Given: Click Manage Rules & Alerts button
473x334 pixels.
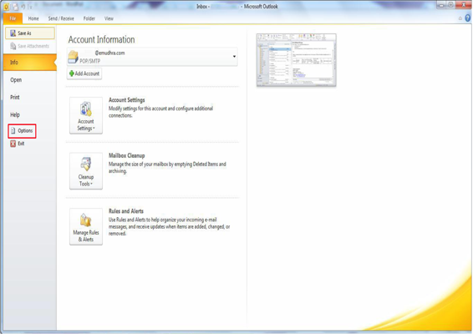Looking at the screenshot, I should tap(86, 226).
